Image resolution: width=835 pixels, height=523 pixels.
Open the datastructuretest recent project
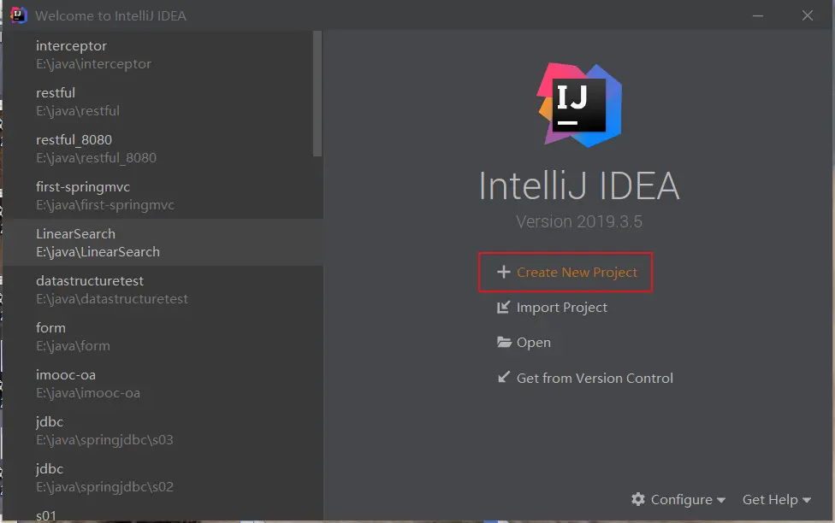tap(111, 290)
